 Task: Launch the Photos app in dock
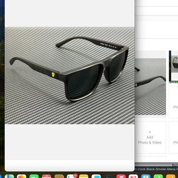point(21,176)
